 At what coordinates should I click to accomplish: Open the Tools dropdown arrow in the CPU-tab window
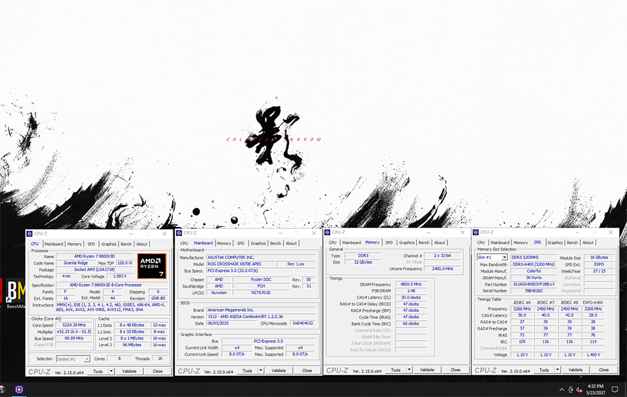111,371
